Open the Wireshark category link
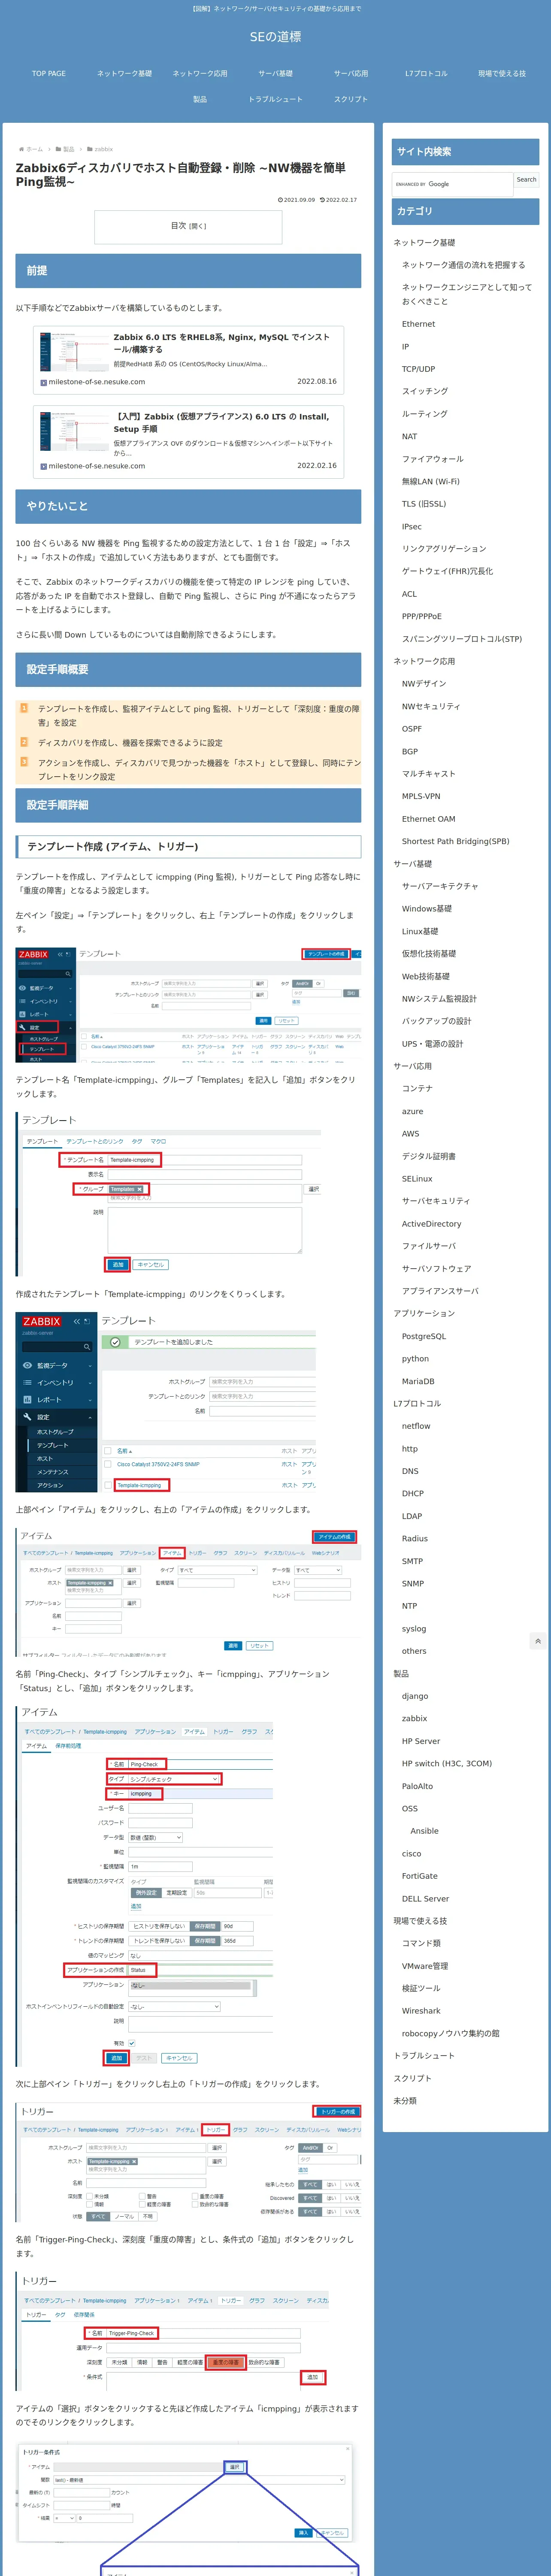551x2576 pixels. pos(421,2011)
